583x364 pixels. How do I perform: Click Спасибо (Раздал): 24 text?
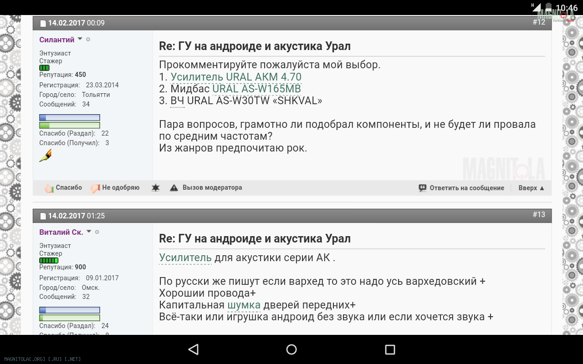coord(74,326)
